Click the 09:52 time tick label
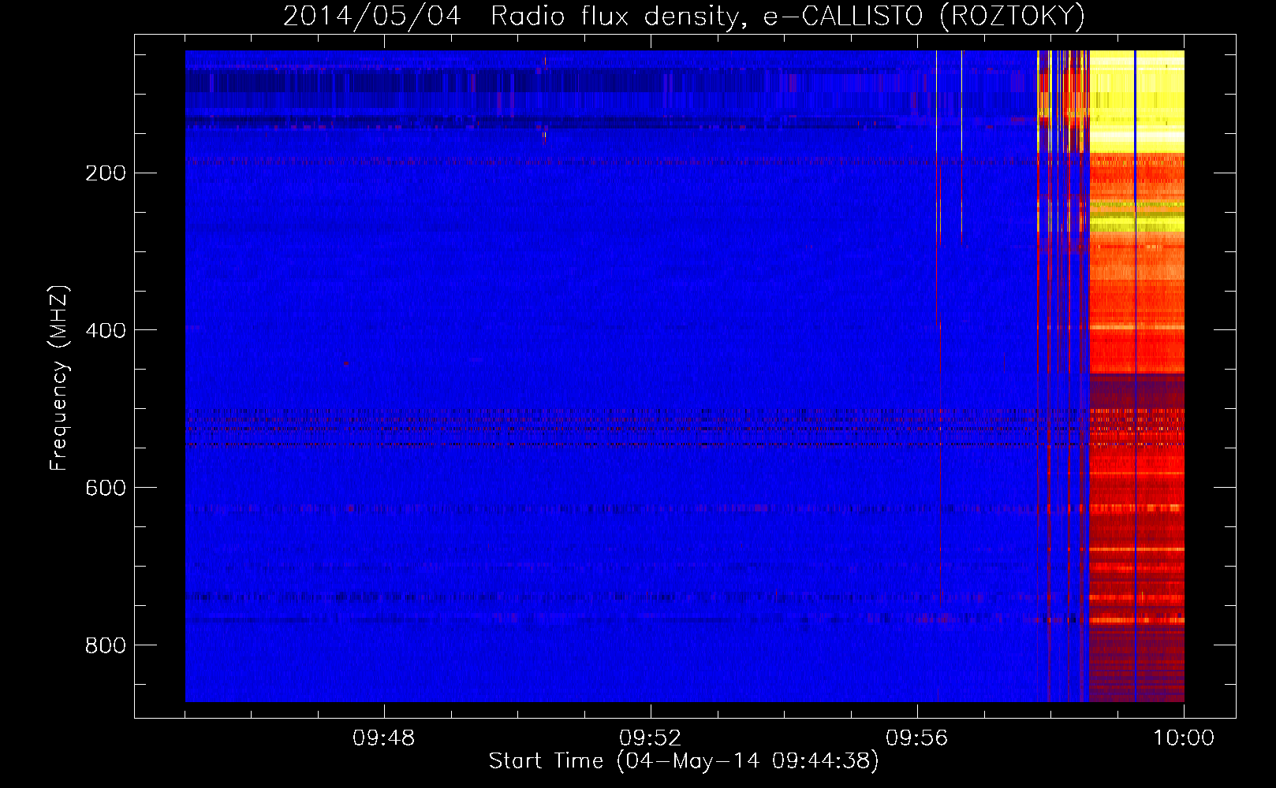 click(x=651, y=738)
